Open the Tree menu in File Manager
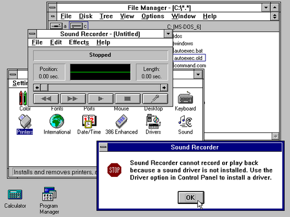 106,16
